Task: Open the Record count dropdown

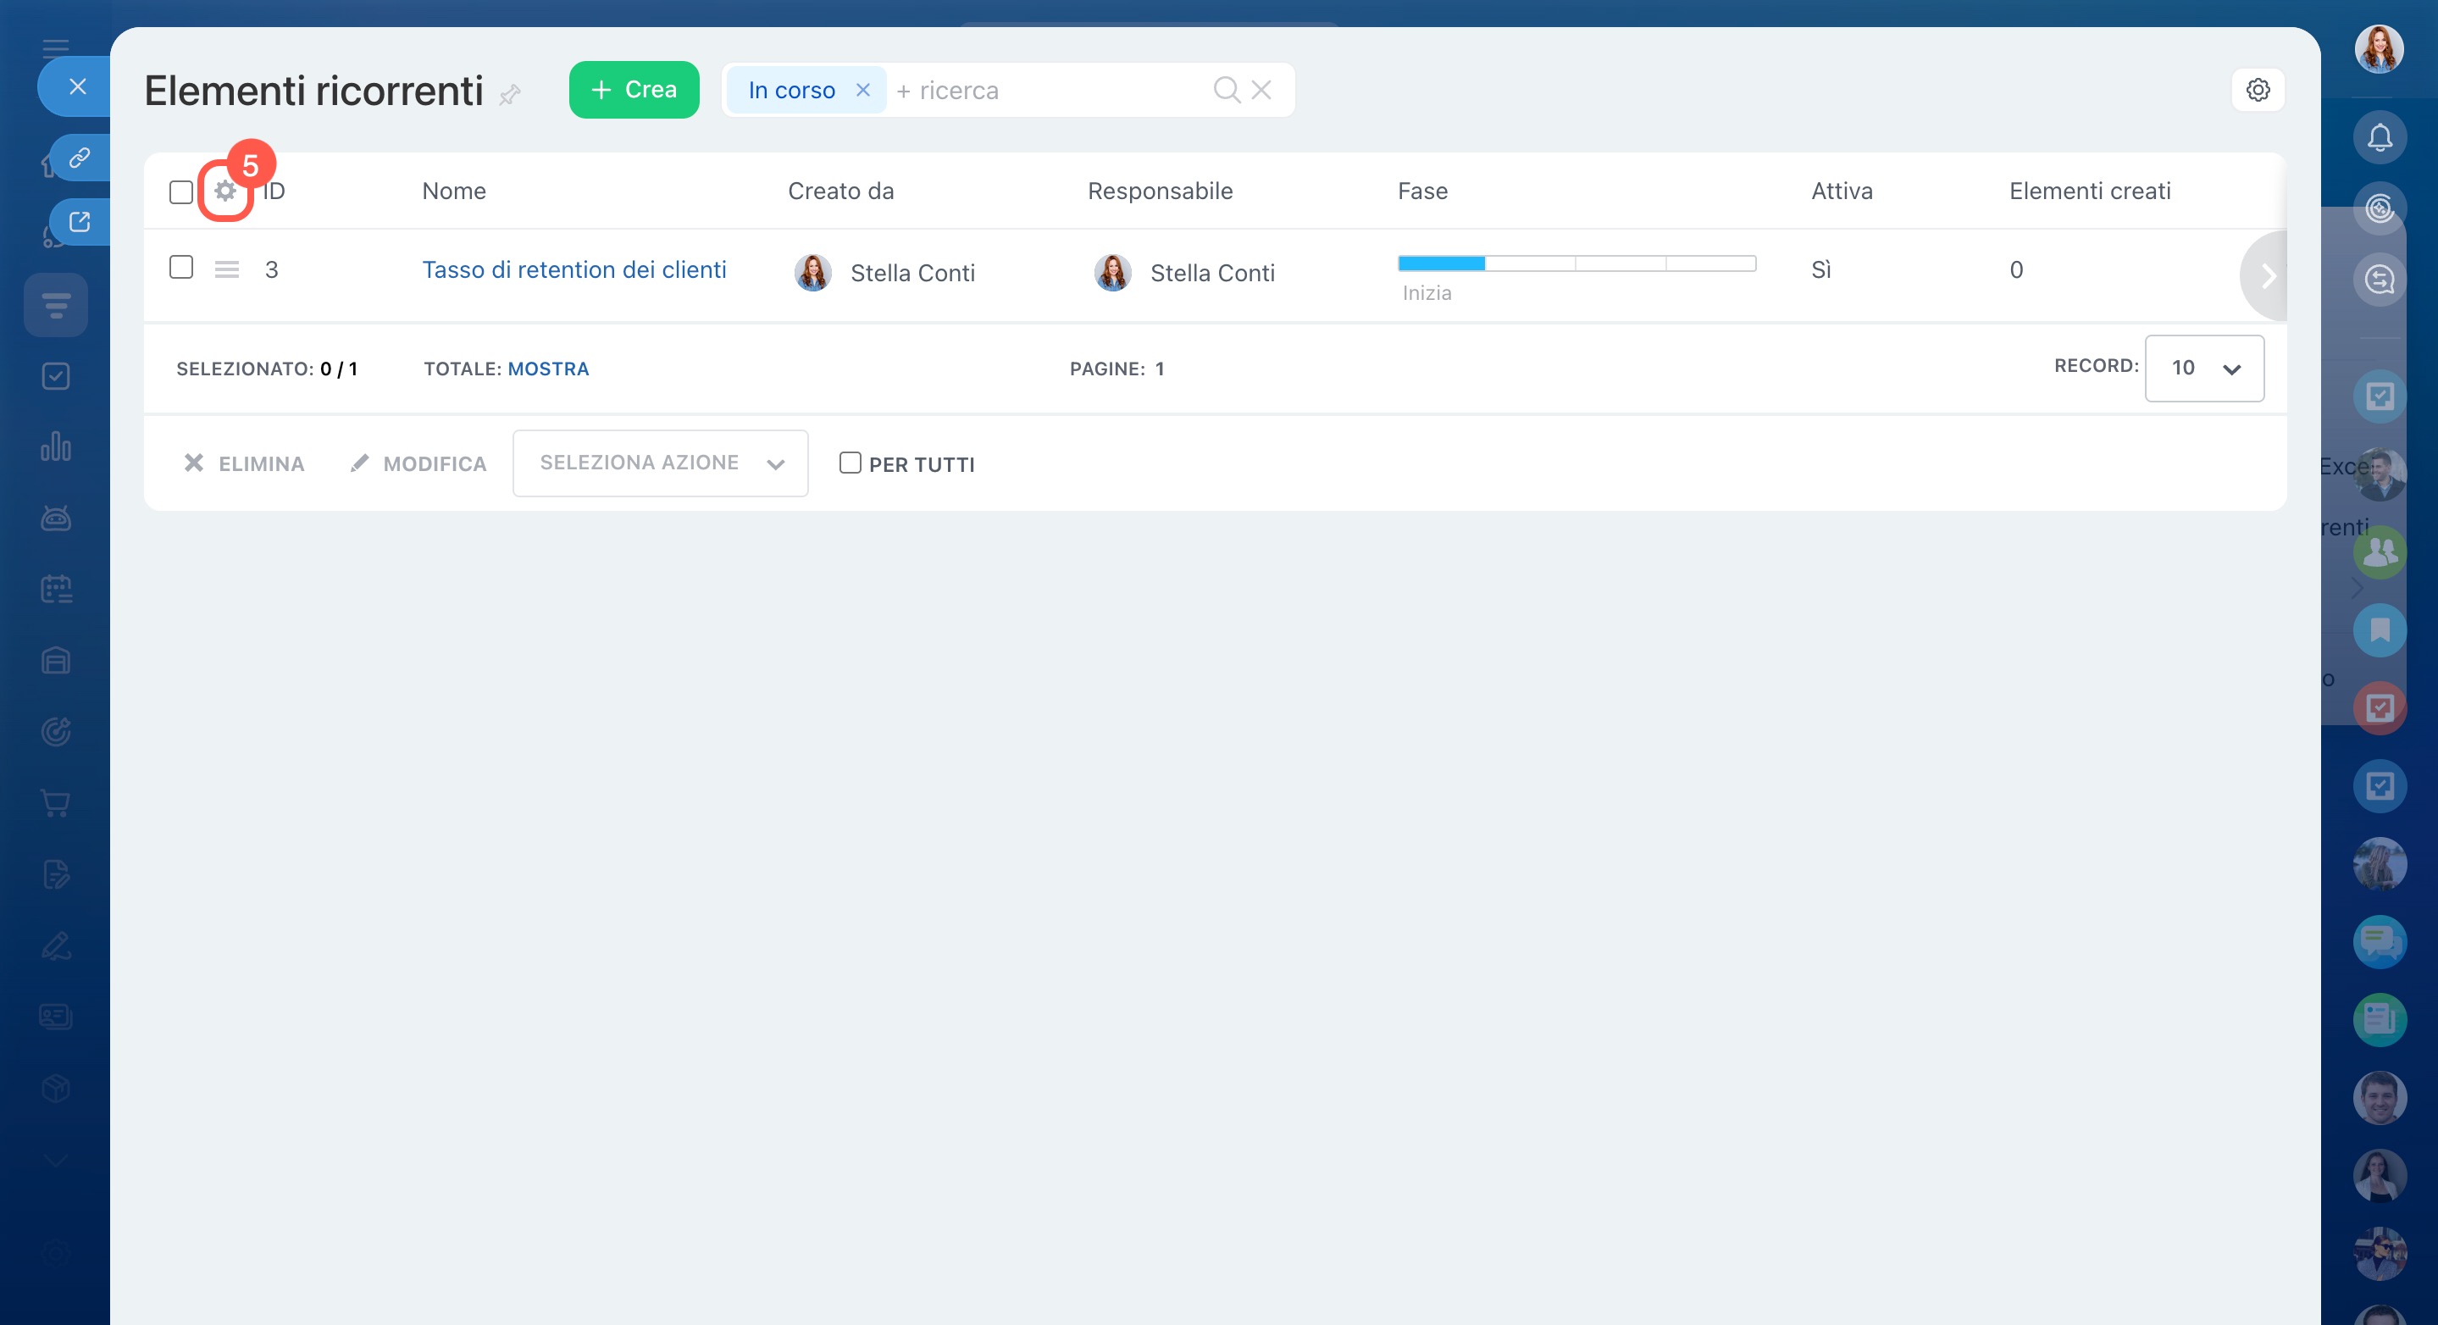Action: (x=2203, y=369)
